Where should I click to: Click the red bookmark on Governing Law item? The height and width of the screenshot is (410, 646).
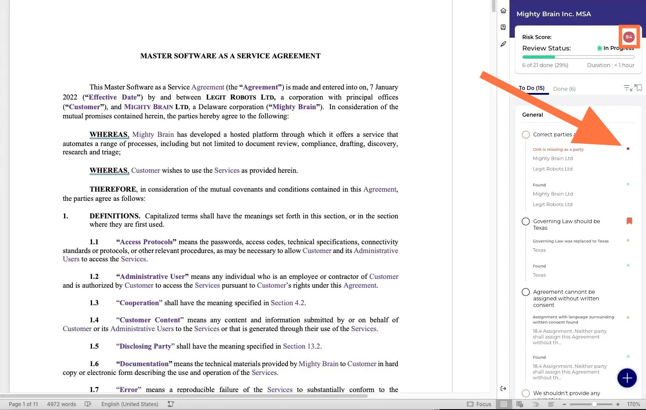click(x=629, y=221)
